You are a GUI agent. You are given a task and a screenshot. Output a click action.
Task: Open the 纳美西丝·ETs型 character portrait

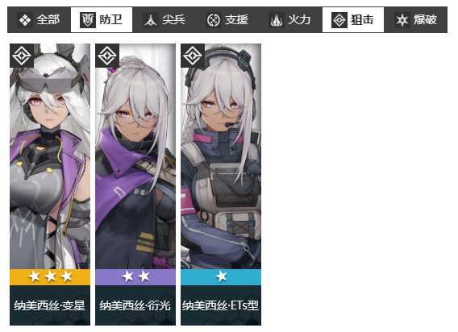point(221,156)
